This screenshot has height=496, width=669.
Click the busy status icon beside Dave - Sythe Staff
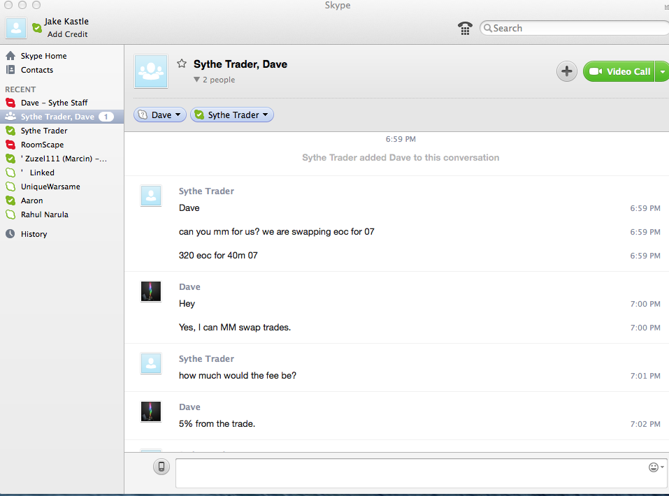tap(10, 103)
